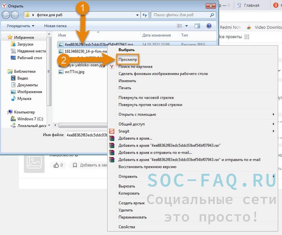
Task: Toggle the preview pane icon
Action: (x=197, y=26)
